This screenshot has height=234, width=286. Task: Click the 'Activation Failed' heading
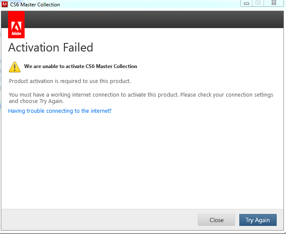(x=50, y=47)
